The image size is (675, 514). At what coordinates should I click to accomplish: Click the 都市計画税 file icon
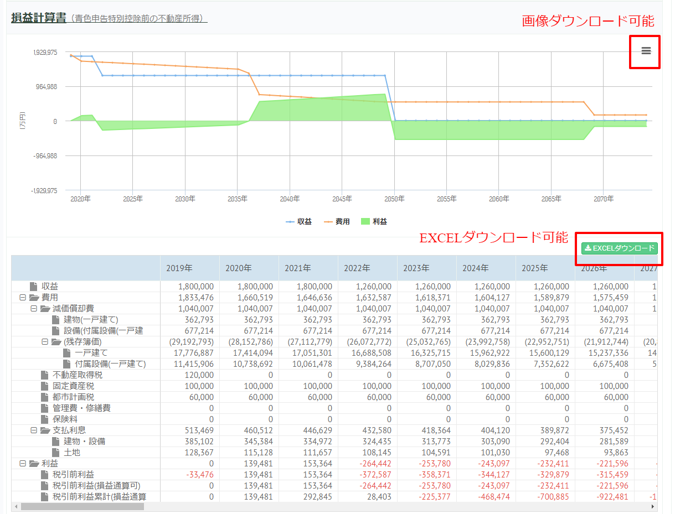44,397
